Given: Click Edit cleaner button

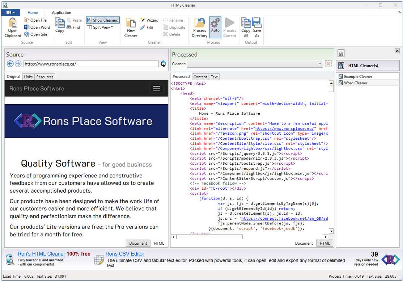Looking at the screenshot, I should tap(147, 27).
